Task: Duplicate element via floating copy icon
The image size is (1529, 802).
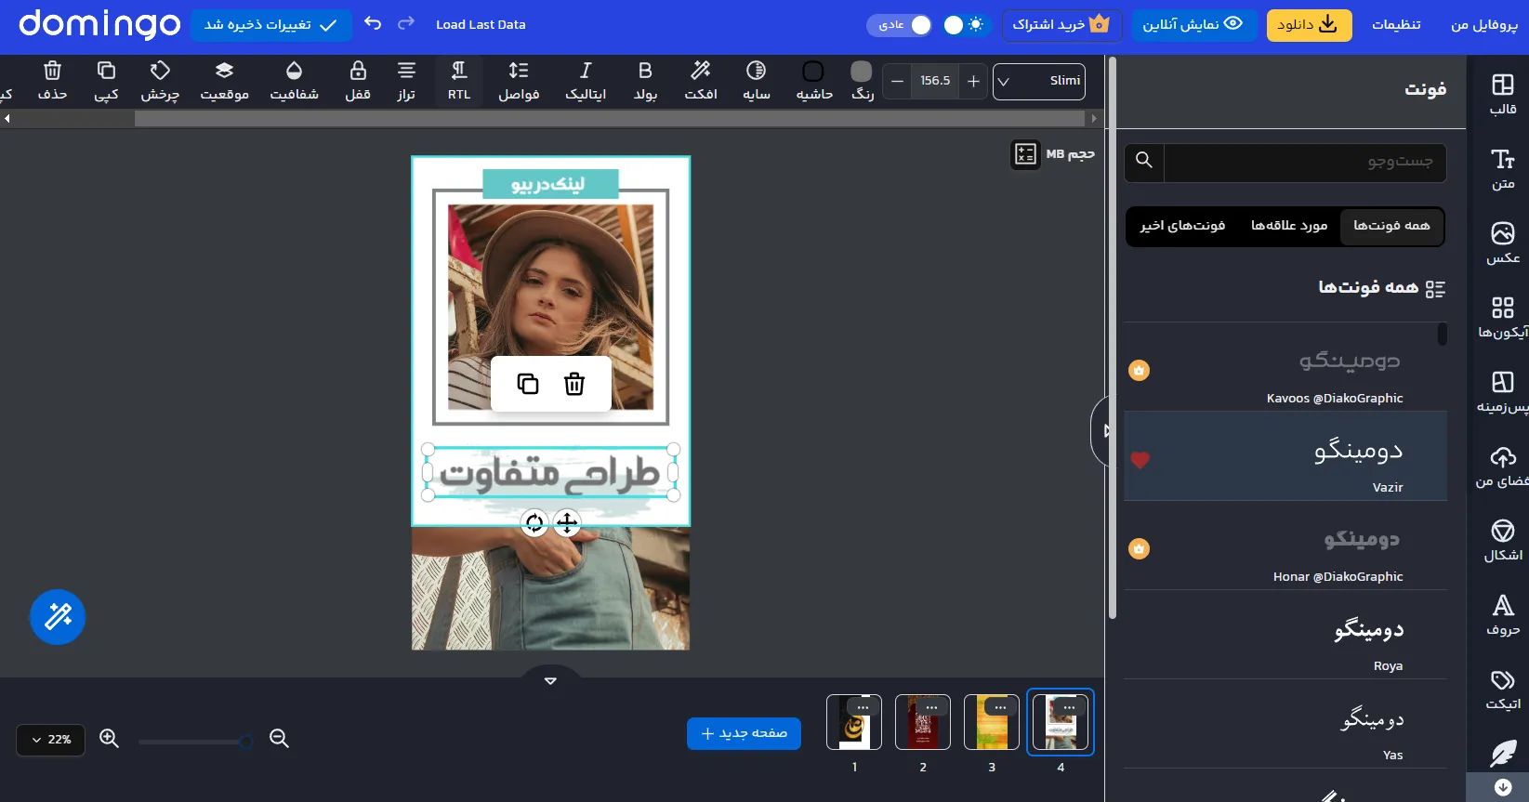Action: click(528, 384)
